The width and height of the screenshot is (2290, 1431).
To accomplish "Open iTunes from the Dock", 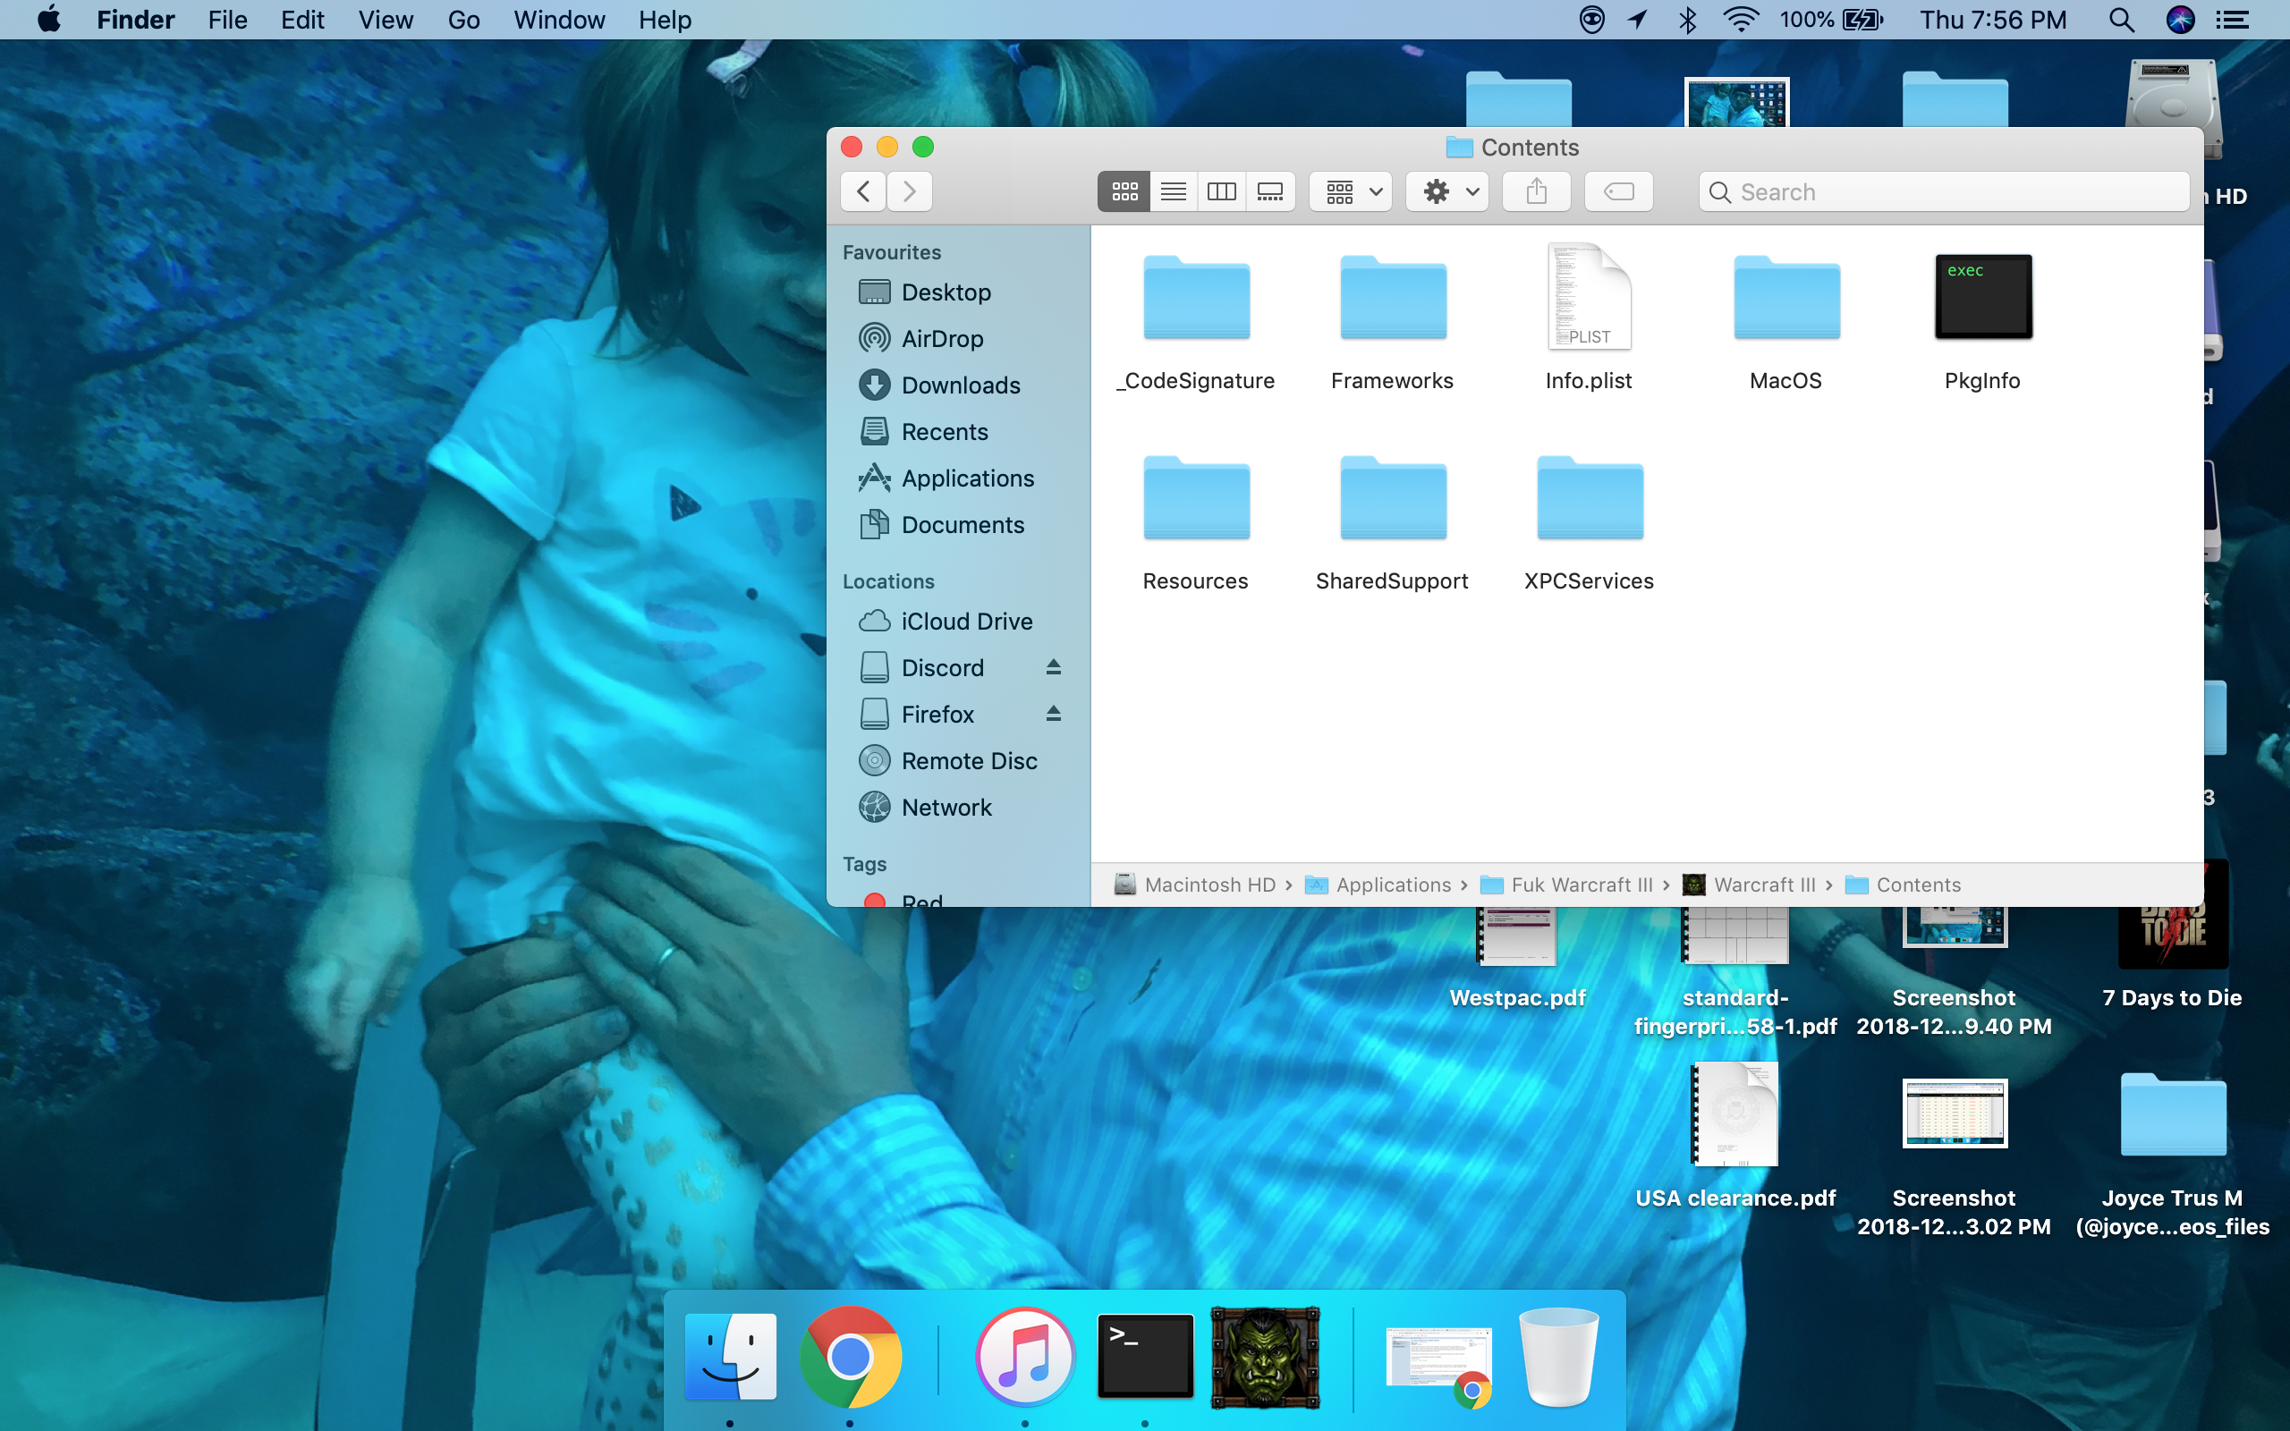I will pyautogui.click(x=1025, y=1356).
